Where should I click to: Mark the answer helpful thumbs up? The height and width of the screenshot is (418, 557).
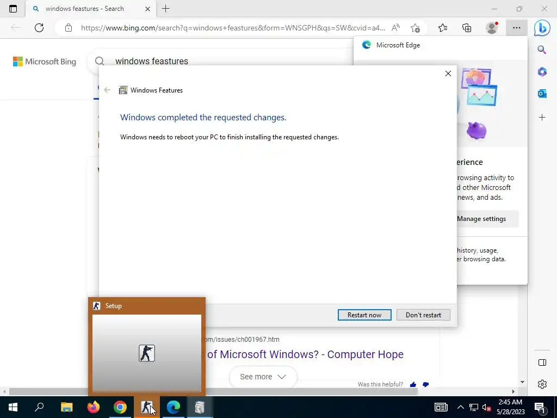(413, 384)
